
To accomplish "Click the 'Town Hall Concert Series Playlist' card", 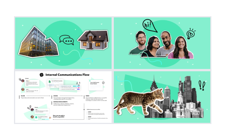I will tap(96, 85).
